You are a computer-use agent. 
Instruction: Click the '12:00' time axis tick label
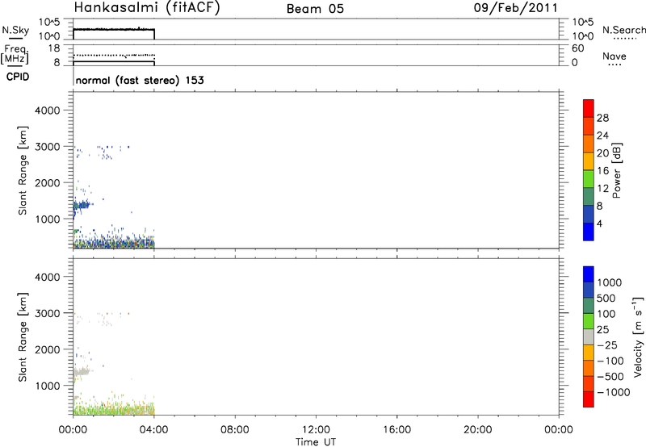tap(316, 430)
